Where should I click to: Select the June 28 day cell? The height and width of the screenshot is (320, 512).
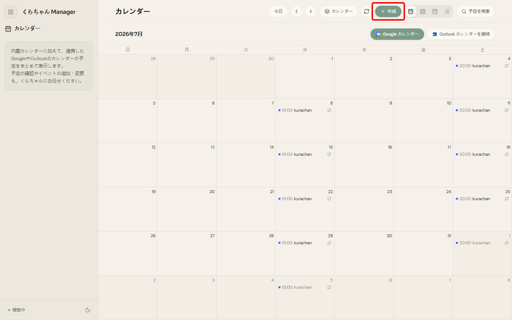[x=128, y=76]
